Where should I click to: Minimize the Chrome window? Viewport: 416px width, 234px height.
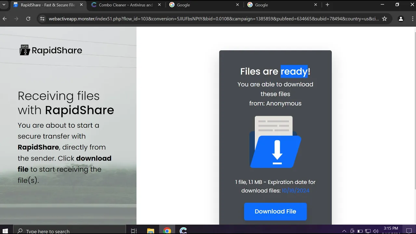(x=382, y=5)
